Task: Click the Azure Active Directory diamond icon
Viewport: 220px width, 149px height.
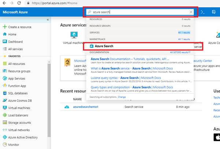Action: point(5,137)
